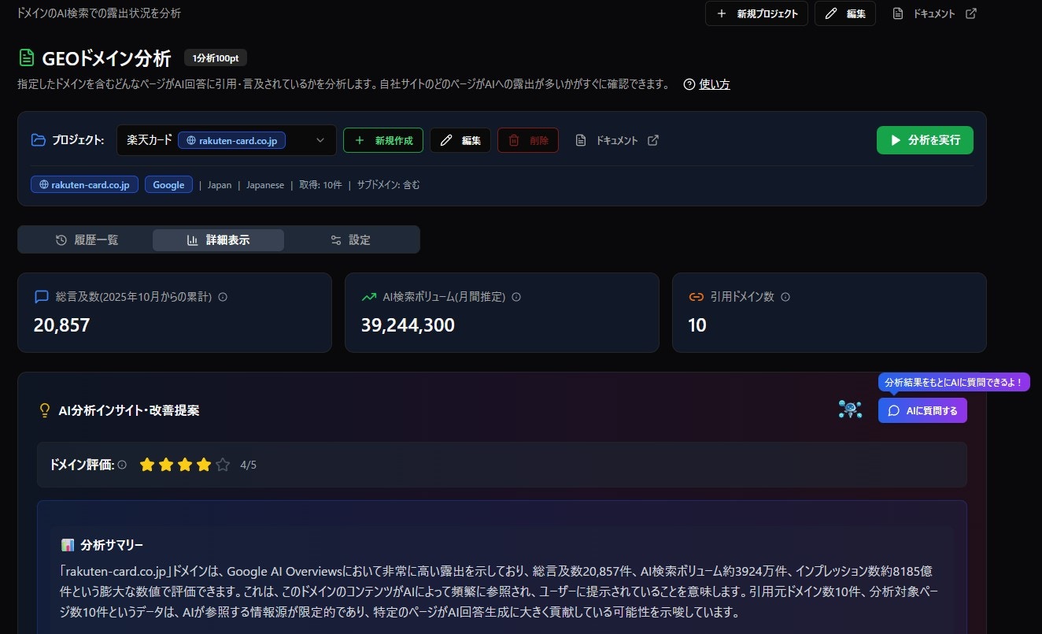Click the green 新規作成 button

[383, 140]
